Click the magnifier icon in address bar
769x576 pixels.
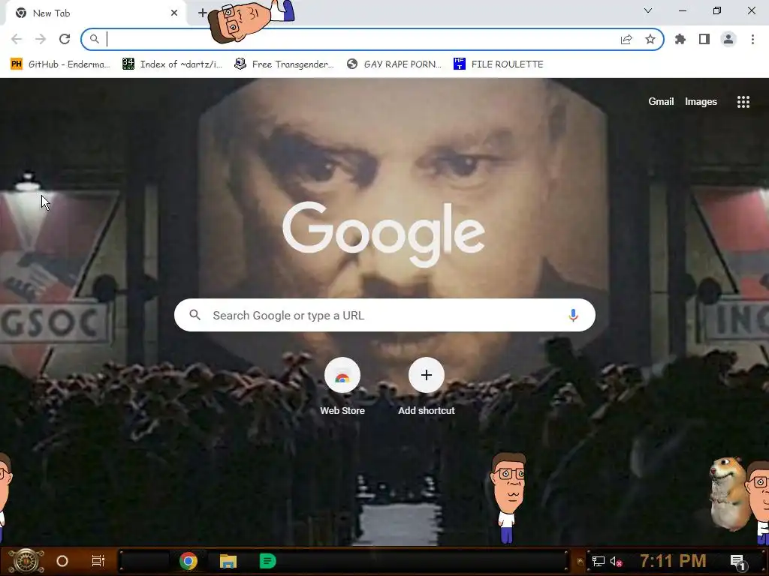tap(94, 39)
